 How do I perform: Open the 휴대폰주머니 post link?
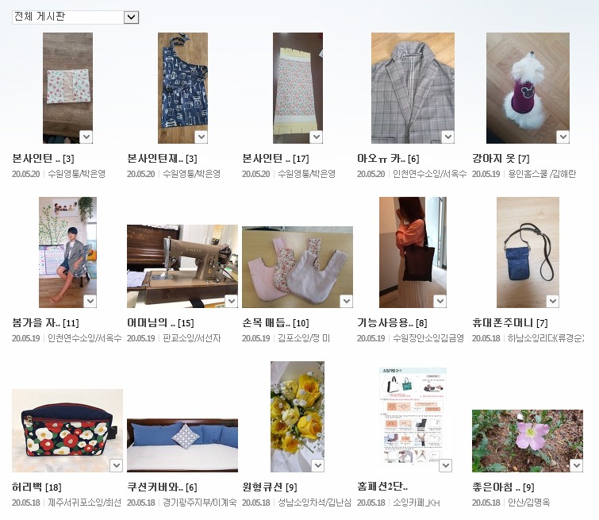point(502,322)
